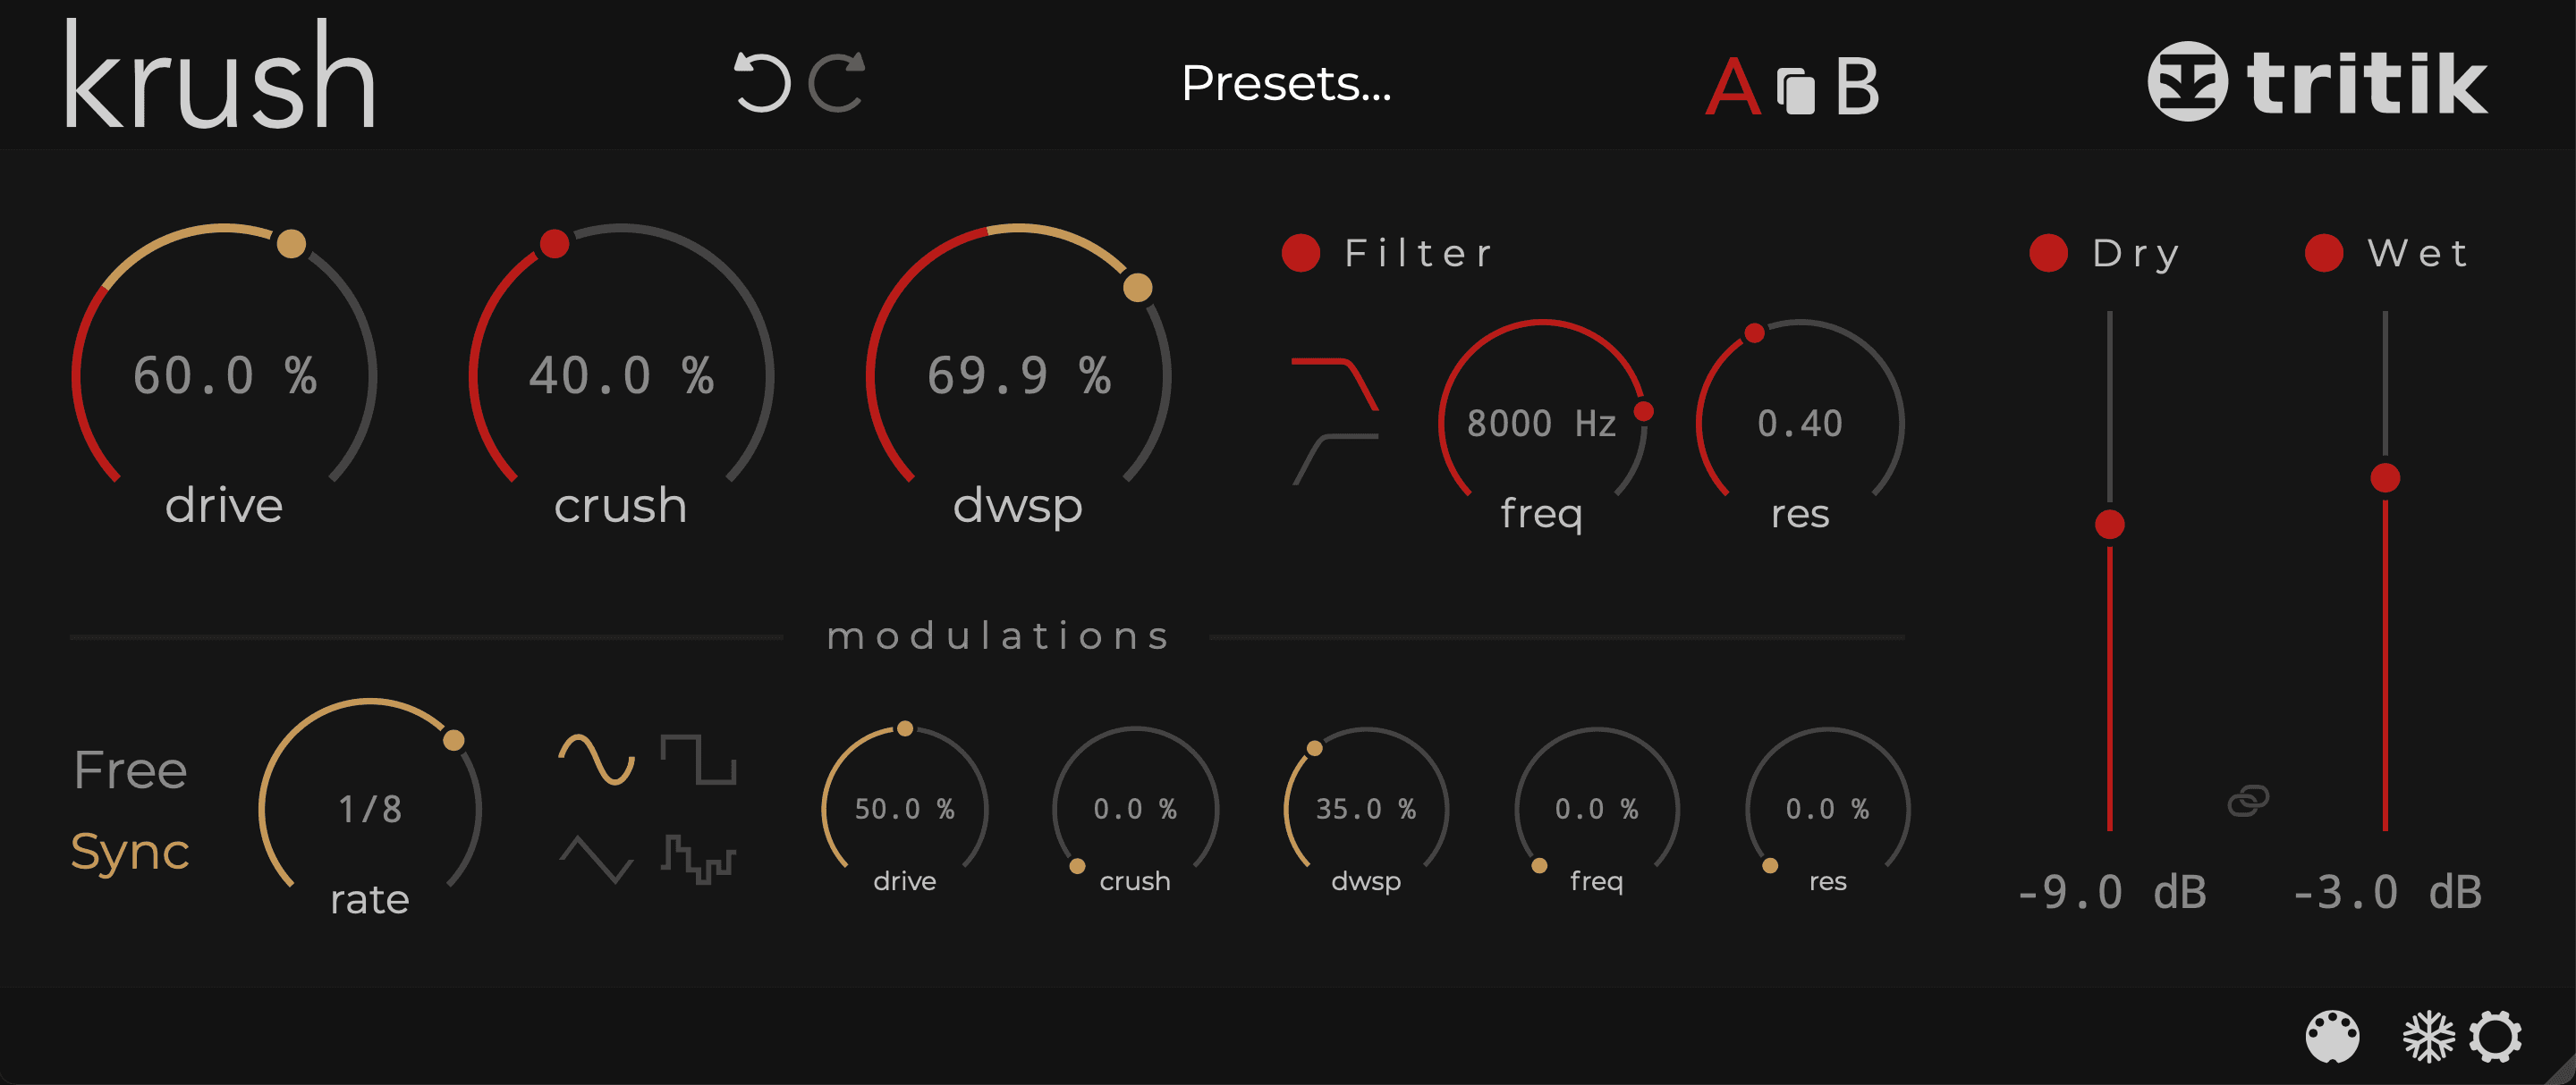Click the Wet fader handle
Image resolution: width=2576 pixels, height=1085 pixels.
(2385, 477)
